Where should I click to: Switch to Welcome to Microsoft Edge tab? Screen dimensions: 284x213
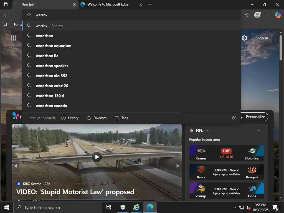[x=112, y=4]
